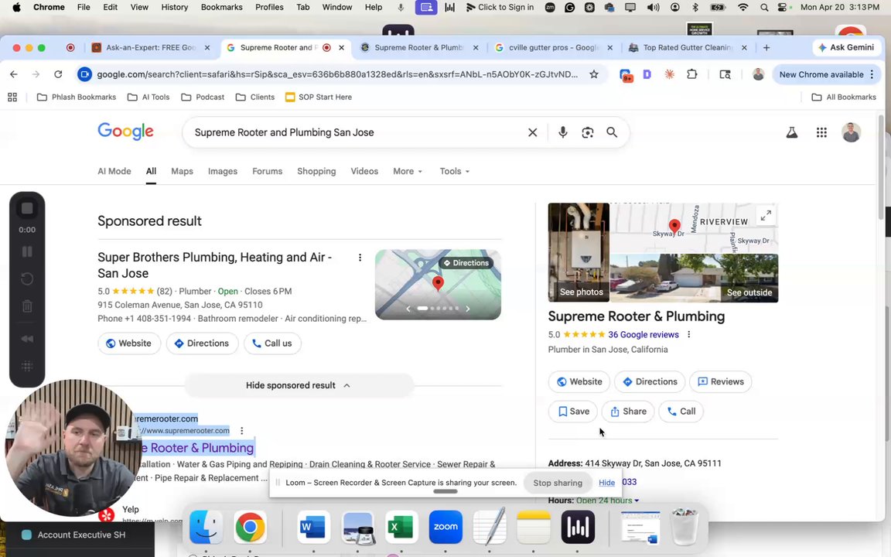Image resolution: width=891 pixels, height=557 pixels.
Task: Share Supreme Rooter & Plumbing listing
Action: tap(627, 412)
